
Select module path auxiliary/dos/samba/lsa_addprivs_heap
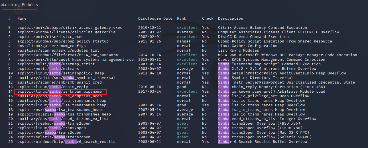click(x=60, y=96)
